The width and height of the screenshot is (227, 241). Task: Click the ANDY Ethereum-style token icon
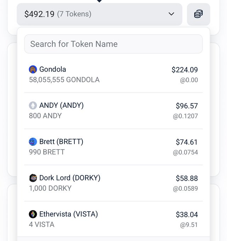point(33,106)
